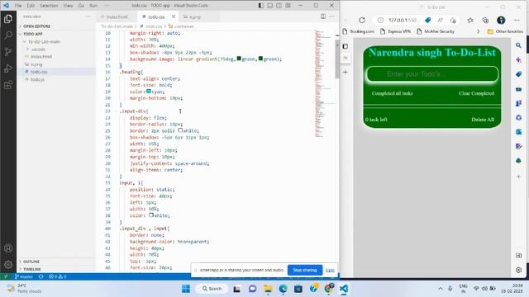Open the Extensions view
Image resolution: width=529 pixels, height=297 pixels.
click(x=8, y=85)
